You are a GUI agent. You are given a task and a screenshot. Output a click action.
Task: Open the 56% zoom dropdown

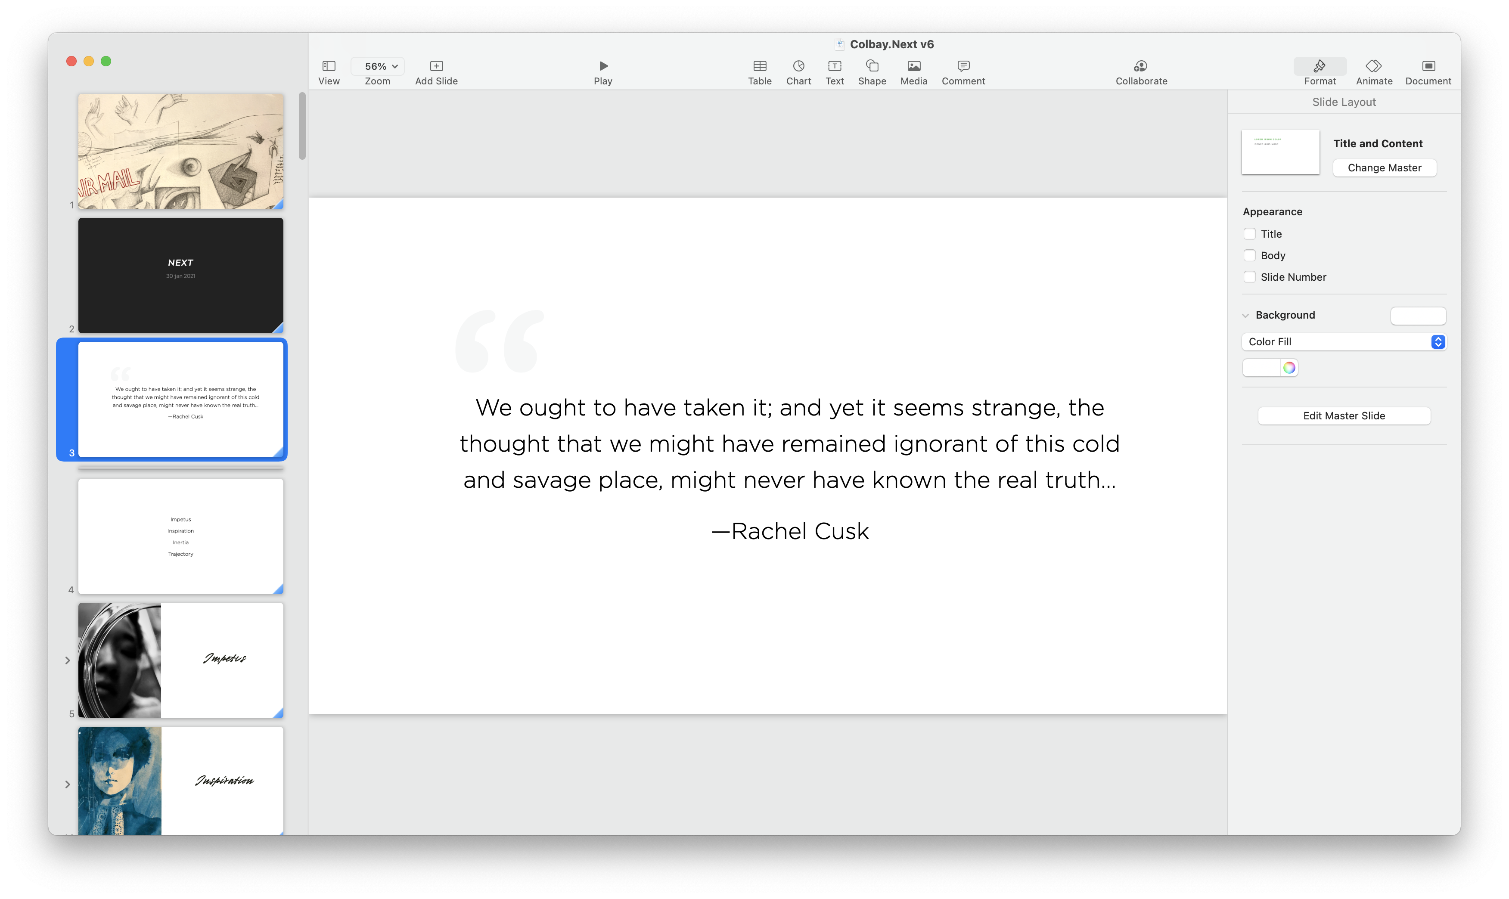[x=378, y=66]
